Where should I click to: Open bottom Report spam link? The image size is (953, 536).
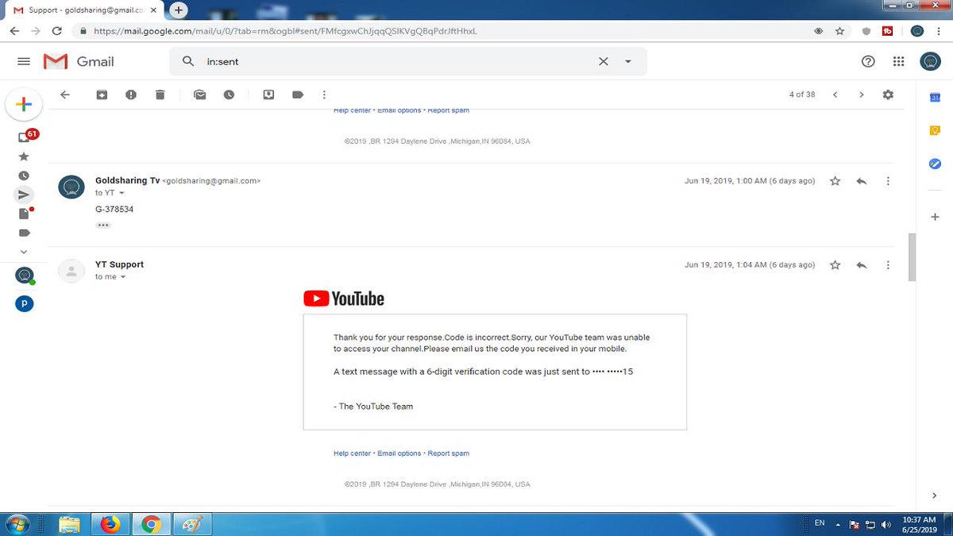(449, 453)
